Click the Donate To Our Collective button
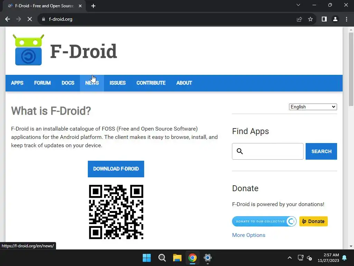Image resolution: width=354 pixels, height=266 pixels. tap(264, 221)
